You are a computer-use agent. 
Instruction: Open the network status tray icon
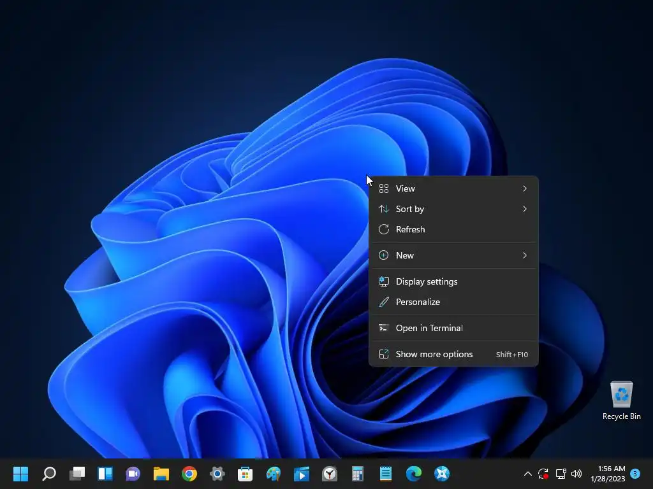click(561, 474)
